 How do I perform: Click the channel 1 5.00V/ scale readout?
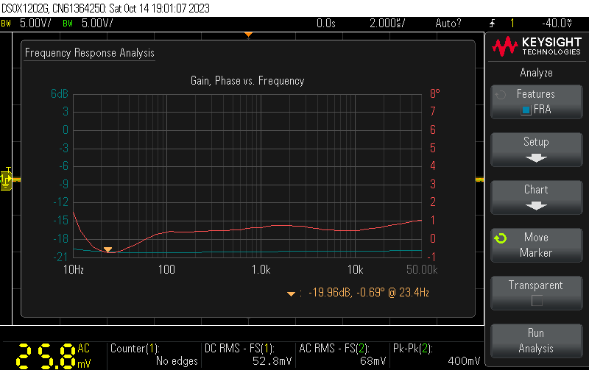[35, 24]
